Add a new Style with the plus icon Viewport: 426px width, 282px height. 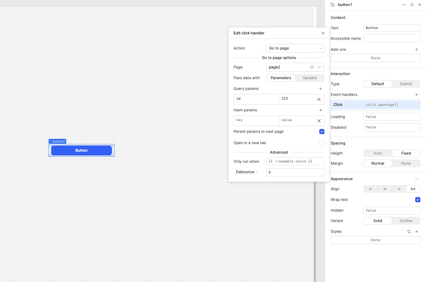coord(417,232)
